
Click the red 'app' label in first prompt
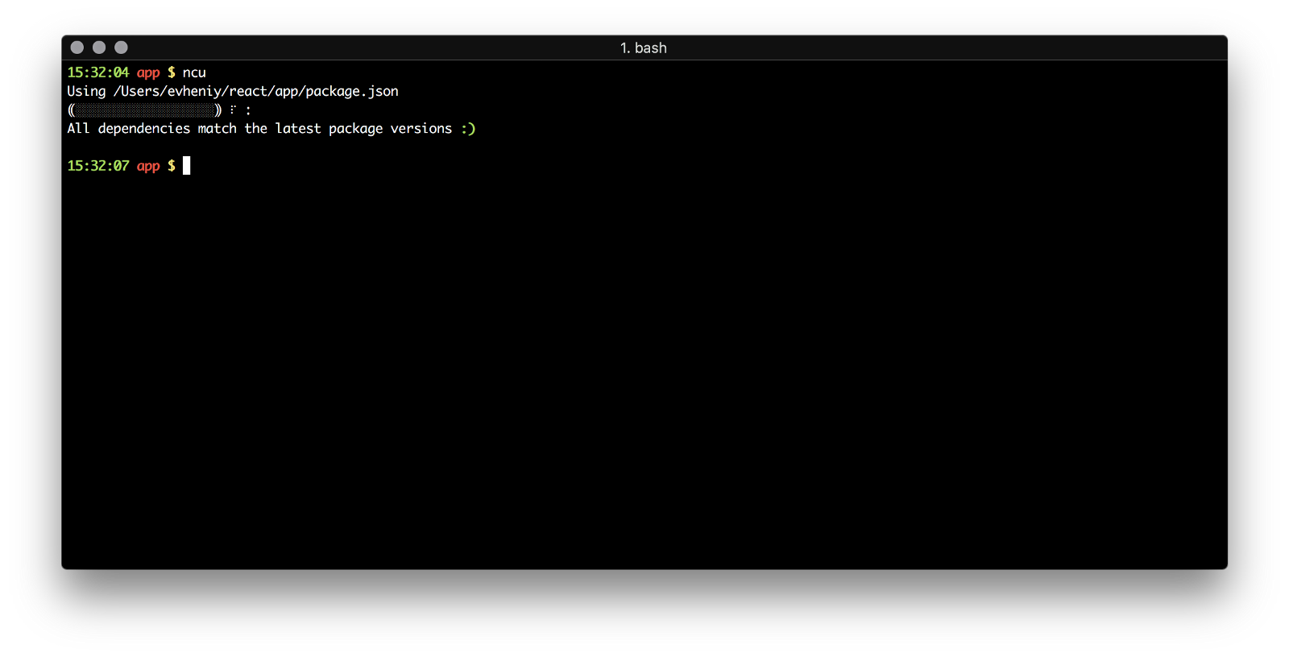[x=148, y=73]
